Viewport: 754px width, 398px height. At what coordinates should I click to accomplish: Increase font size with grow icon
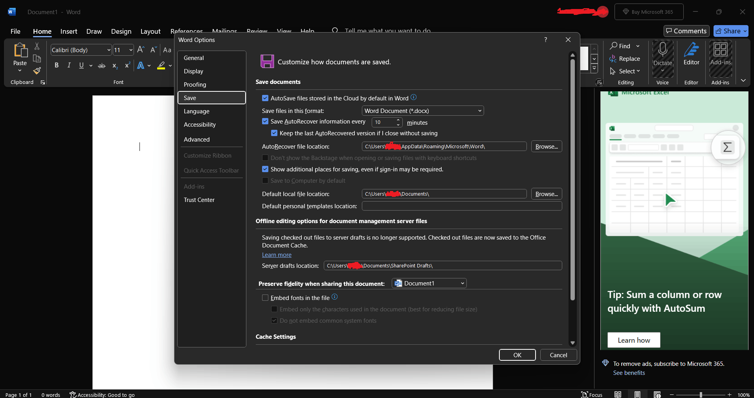141,50
